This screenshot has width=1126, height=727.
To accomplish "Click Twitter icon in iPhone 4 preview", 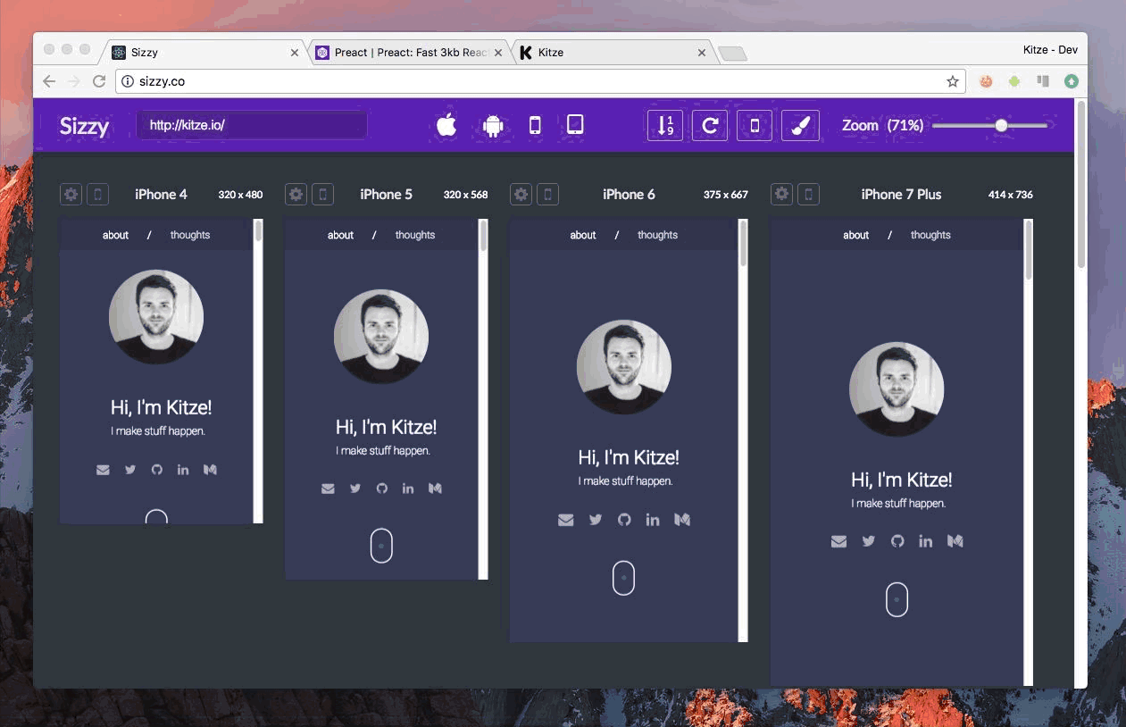I will coord(130,470).
